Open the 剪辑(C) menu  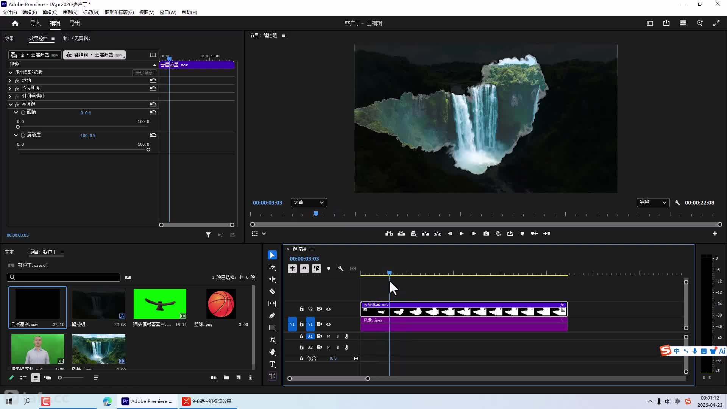pyautogui.click(x=50, y=12)
